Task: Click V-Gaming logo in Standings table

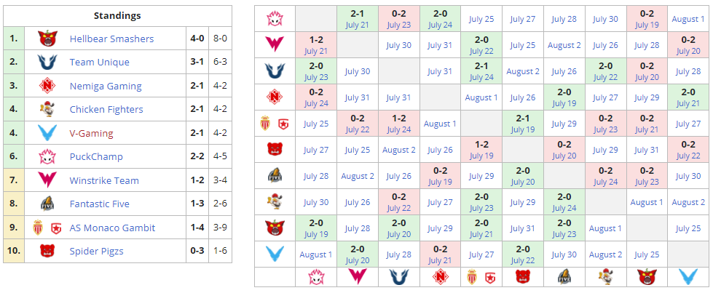Action: [48, 133]
